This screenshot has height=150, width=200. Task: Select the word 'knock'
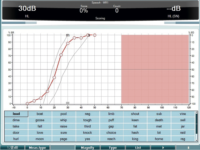point(87,133)
